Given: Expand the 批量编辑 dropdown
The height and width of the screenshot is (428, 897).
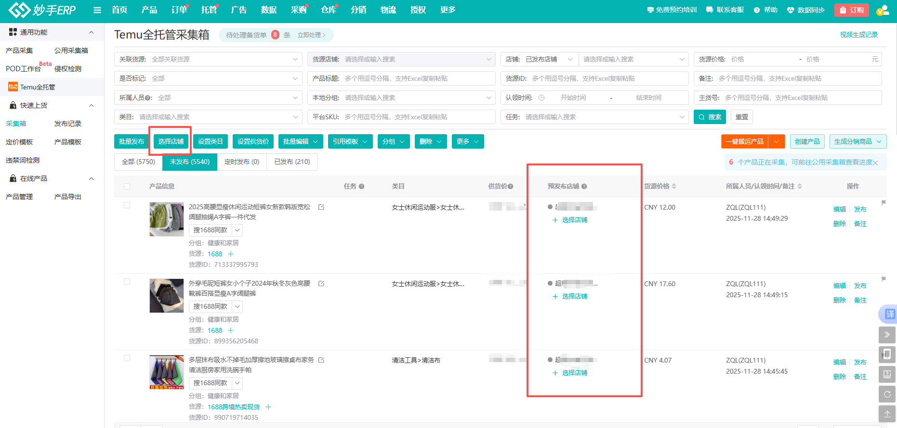Looking at the screenshot, I should [300, 141].
